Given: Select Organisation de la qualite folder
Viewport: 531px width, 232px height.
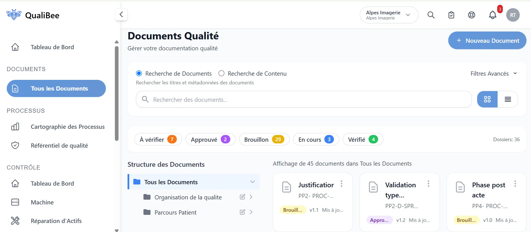Looking at the screenshot, I should 188,197.
